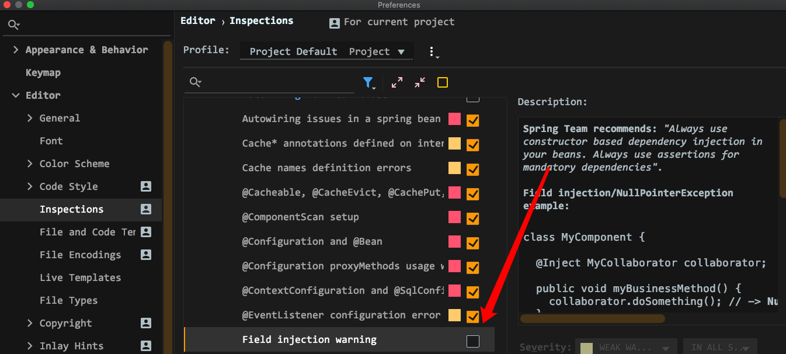Select Live Templates in the sidebar
This screenshot has height=354, width=786.
(81, 277)
